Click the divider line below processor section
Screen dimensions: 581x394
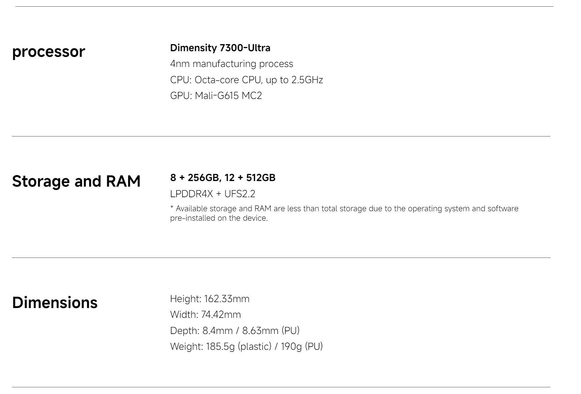tap(281, 136)
